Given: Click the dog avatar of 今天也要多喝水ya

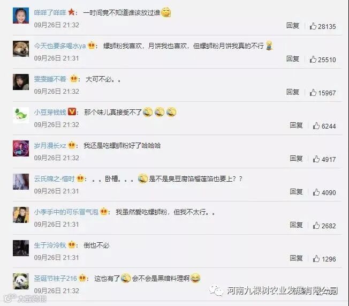Looking at the screenshot, I should [21, 49].
